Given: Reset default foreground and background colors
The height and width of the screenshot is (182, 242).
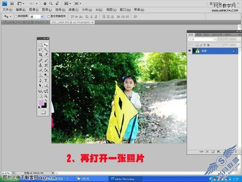Looking at the screenshot, I should 39,107.
